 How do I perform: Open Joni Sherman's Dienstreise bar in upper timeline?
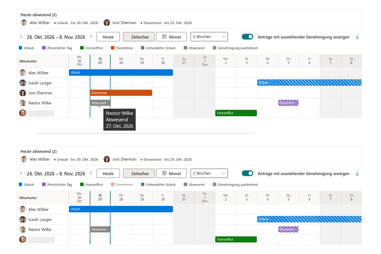click(x=121, y=93)
